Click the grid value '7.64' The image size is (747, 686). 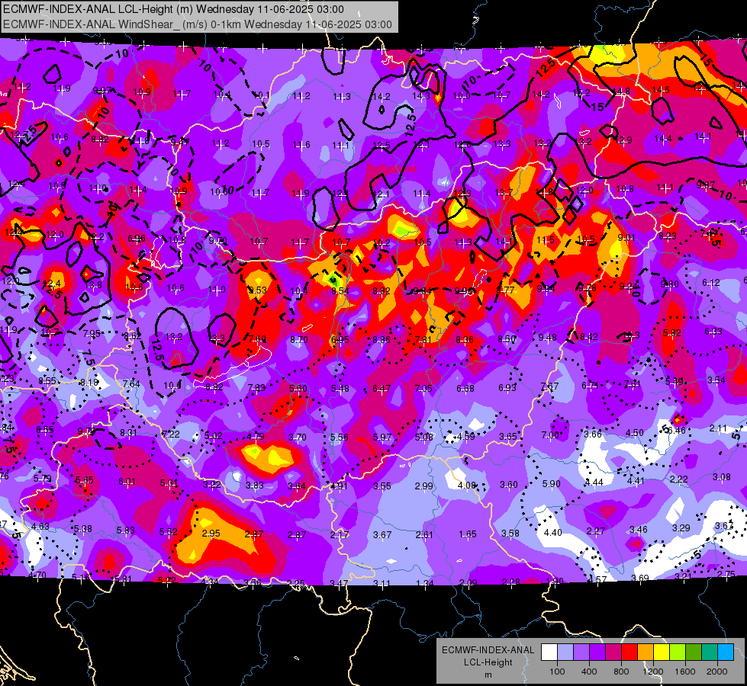(x=131, y=383)
